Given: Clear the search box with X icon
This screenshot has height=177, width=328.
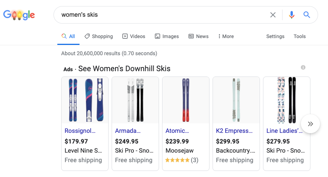Looking at the screenshot, I should tap(273, 15).
